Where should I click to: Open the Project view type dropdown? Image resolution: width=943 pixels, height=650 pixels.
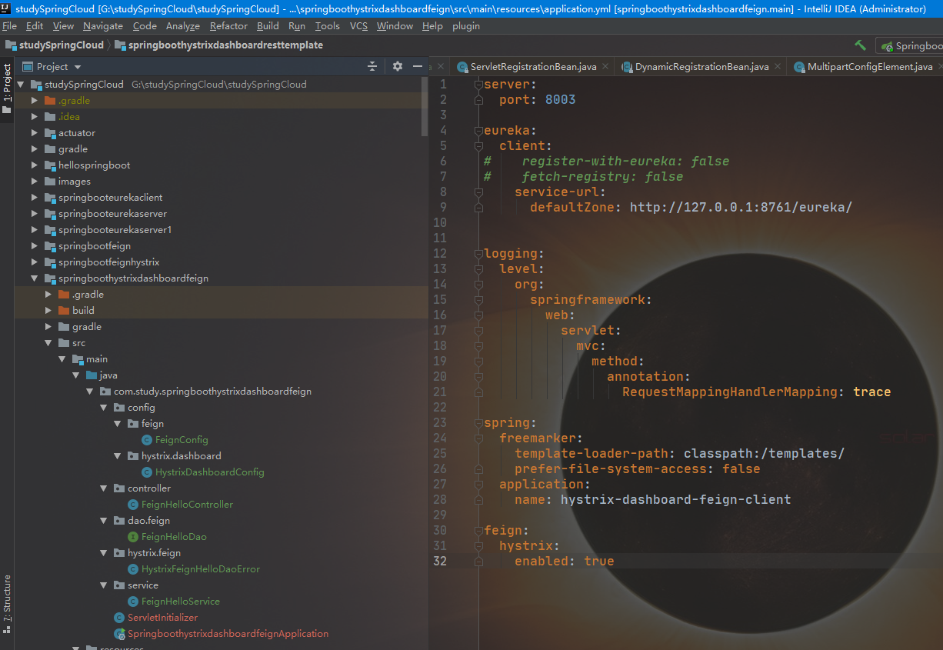(x=52, y=67)
